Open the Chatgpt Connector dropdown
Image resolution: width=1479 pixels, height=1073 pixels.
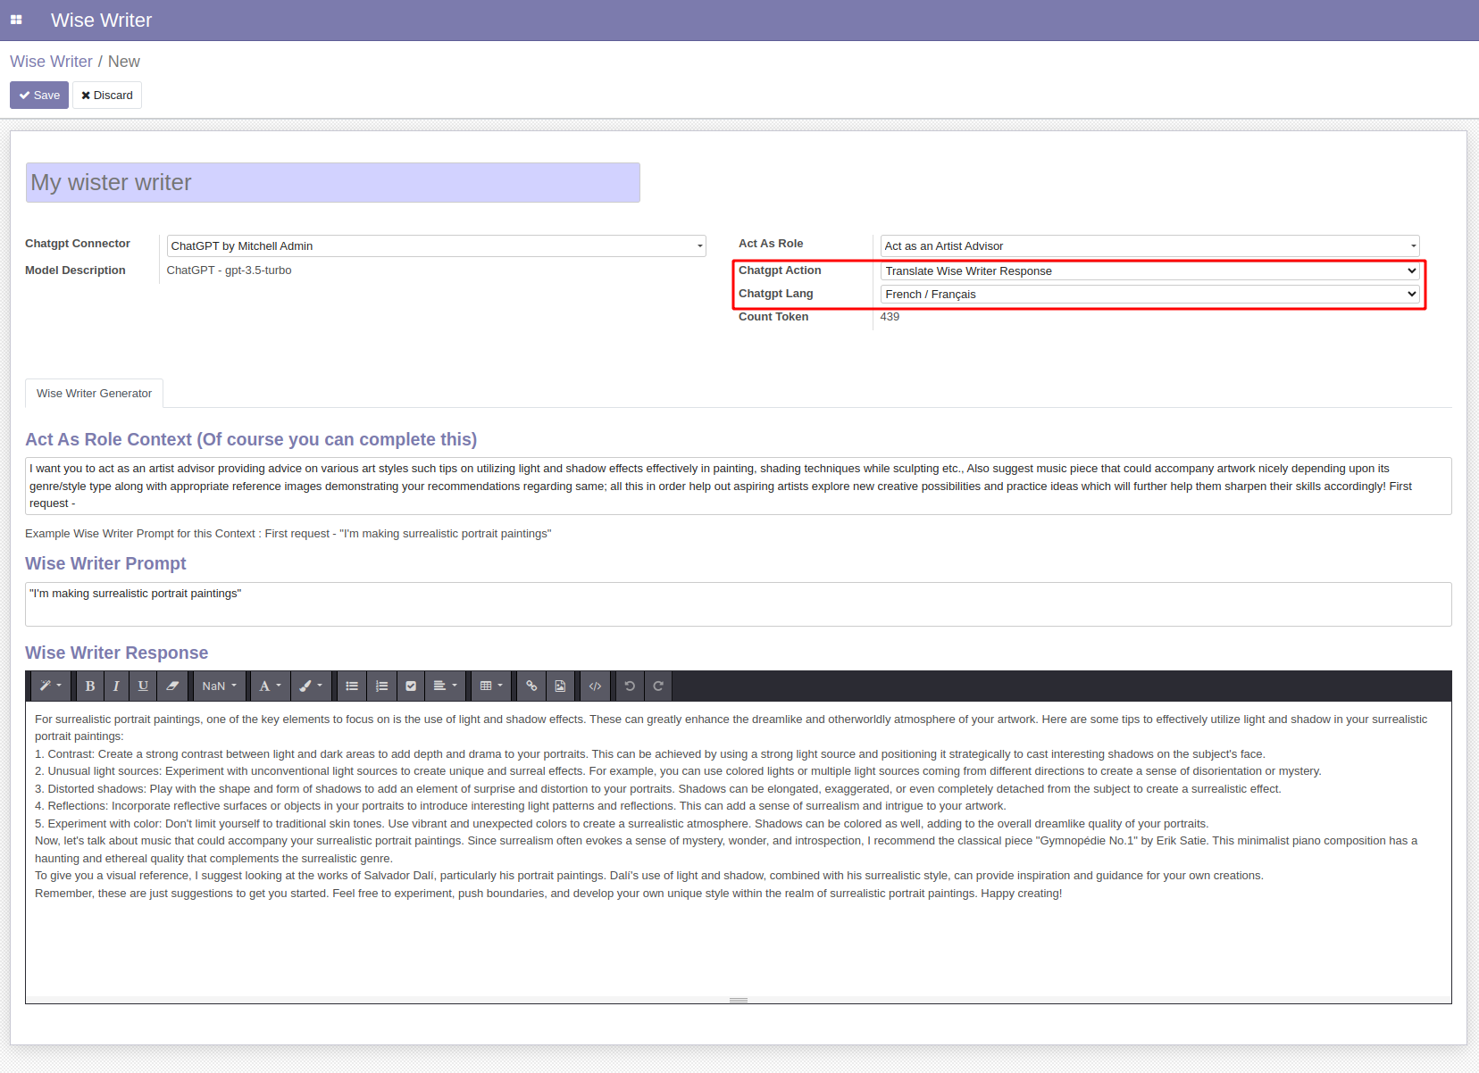[x=437, y=245]
